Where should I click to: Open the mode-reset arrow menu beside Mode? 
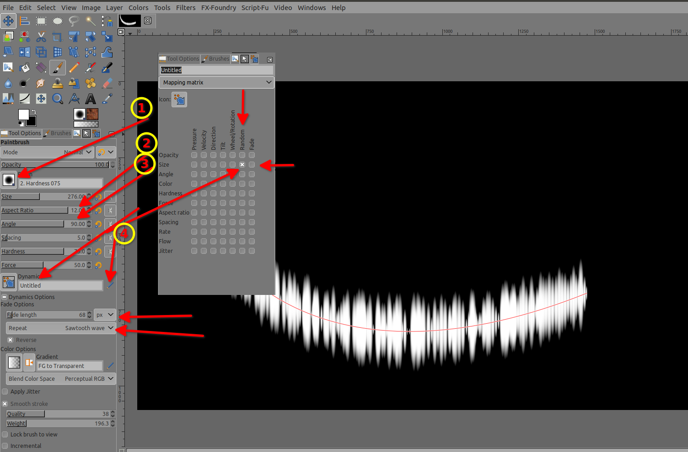tap(106, 152)
